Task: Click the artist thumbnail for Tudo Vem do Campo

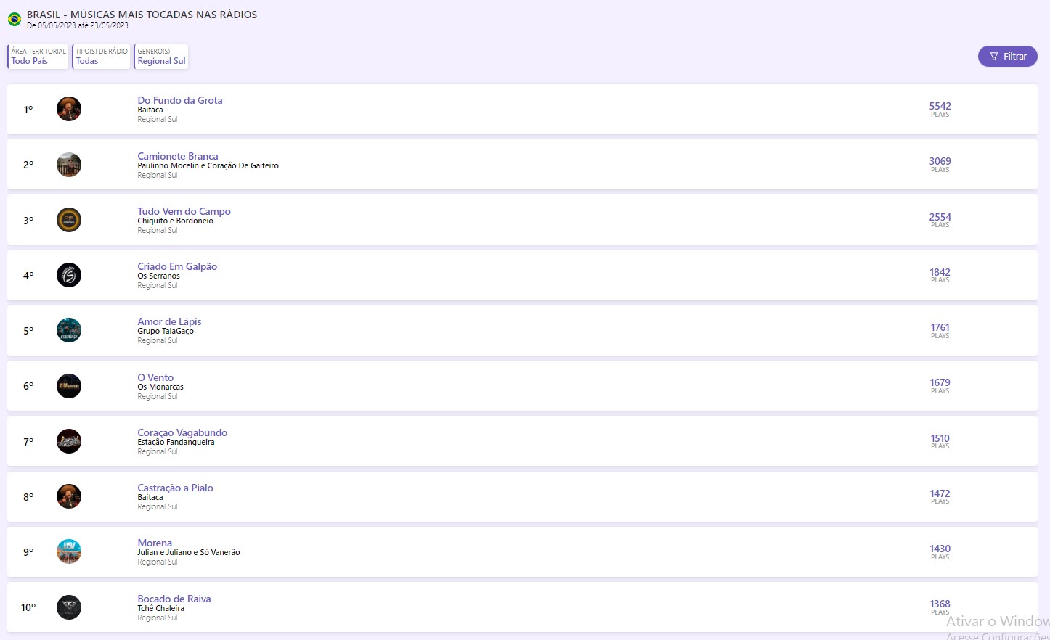Action: coord(69,220)
